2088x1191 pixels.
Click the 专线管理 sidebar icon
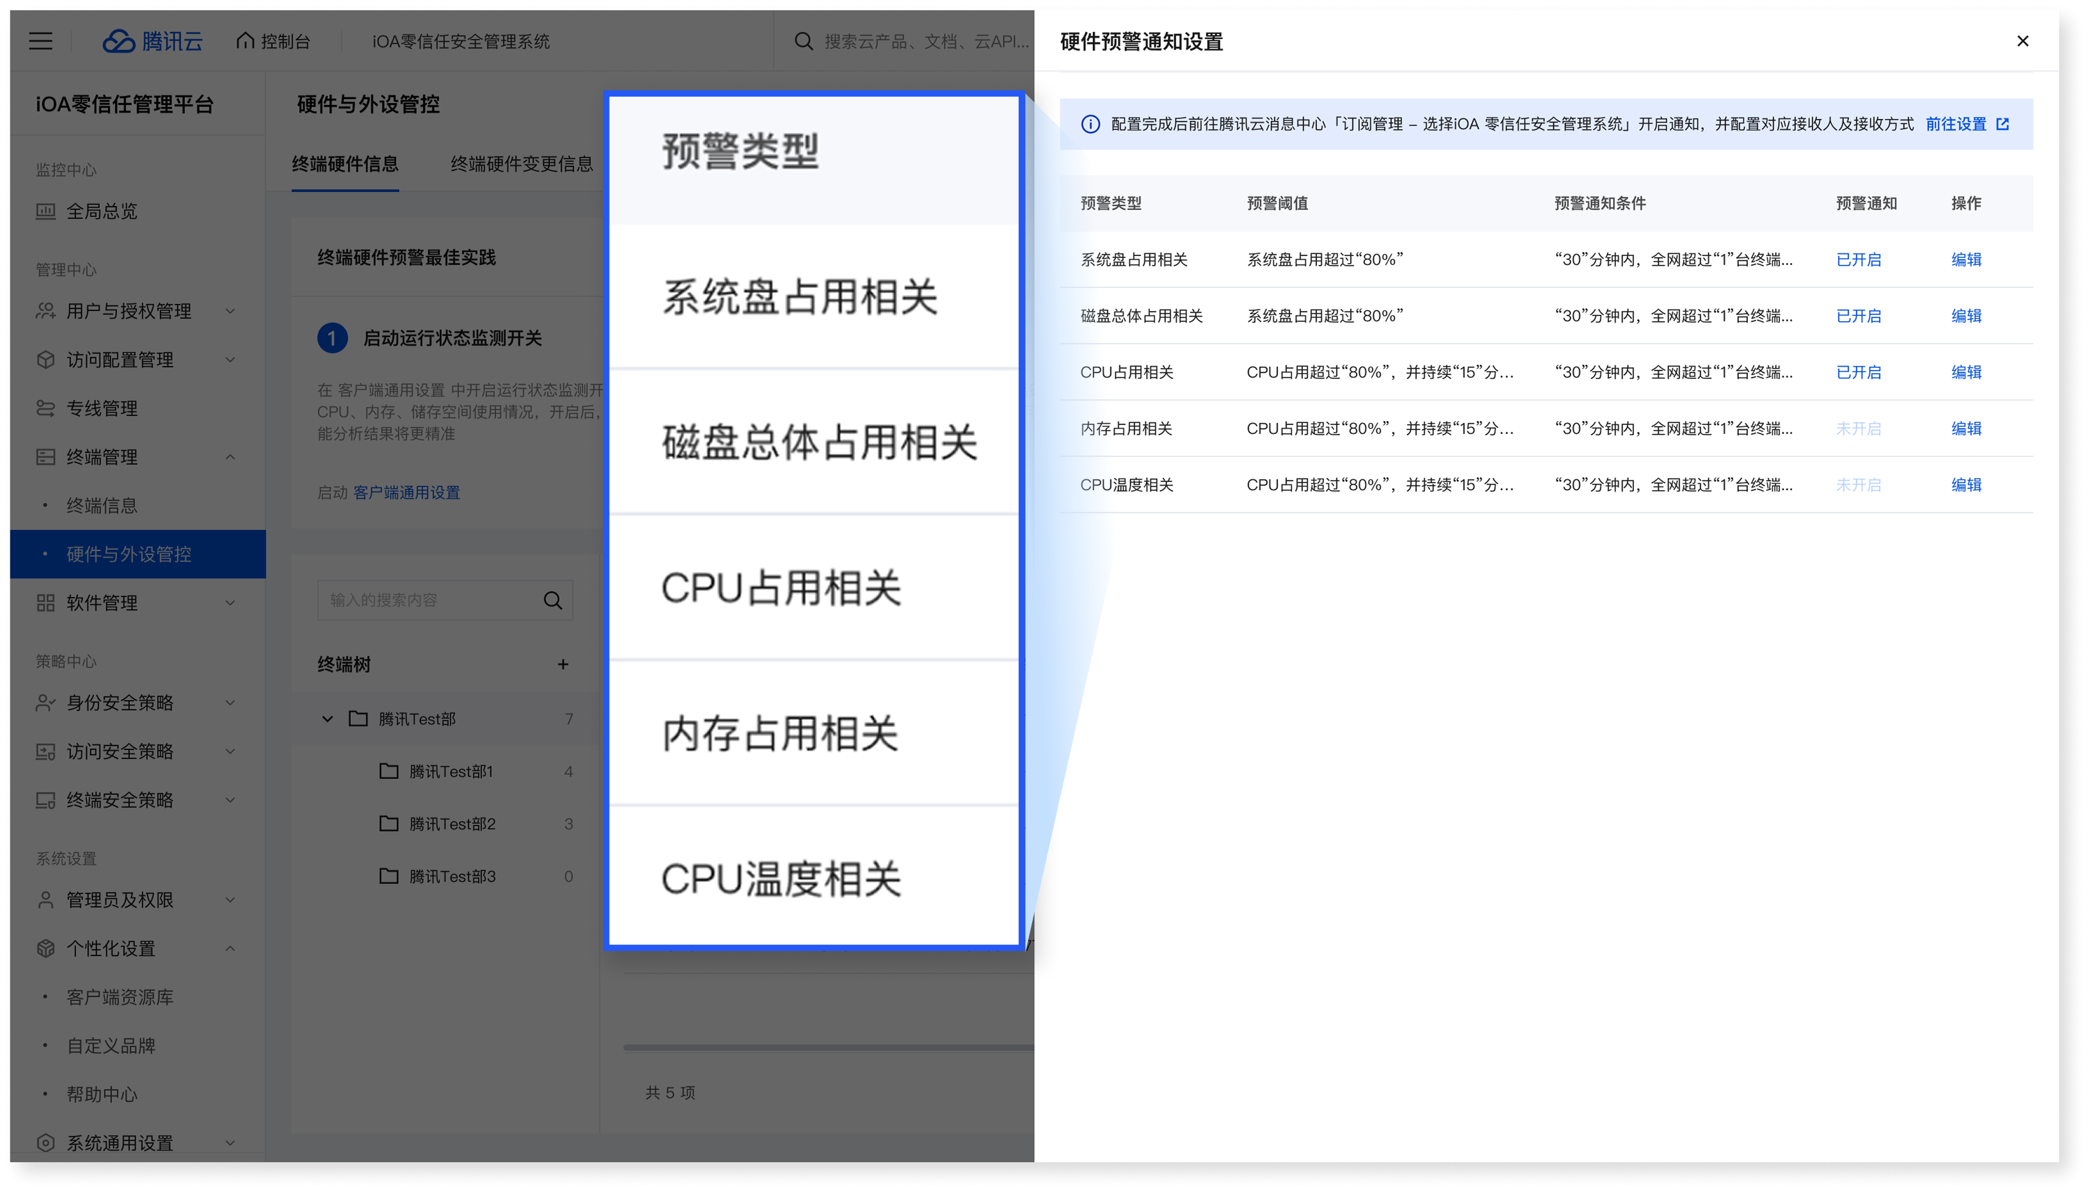click(46, 408)
